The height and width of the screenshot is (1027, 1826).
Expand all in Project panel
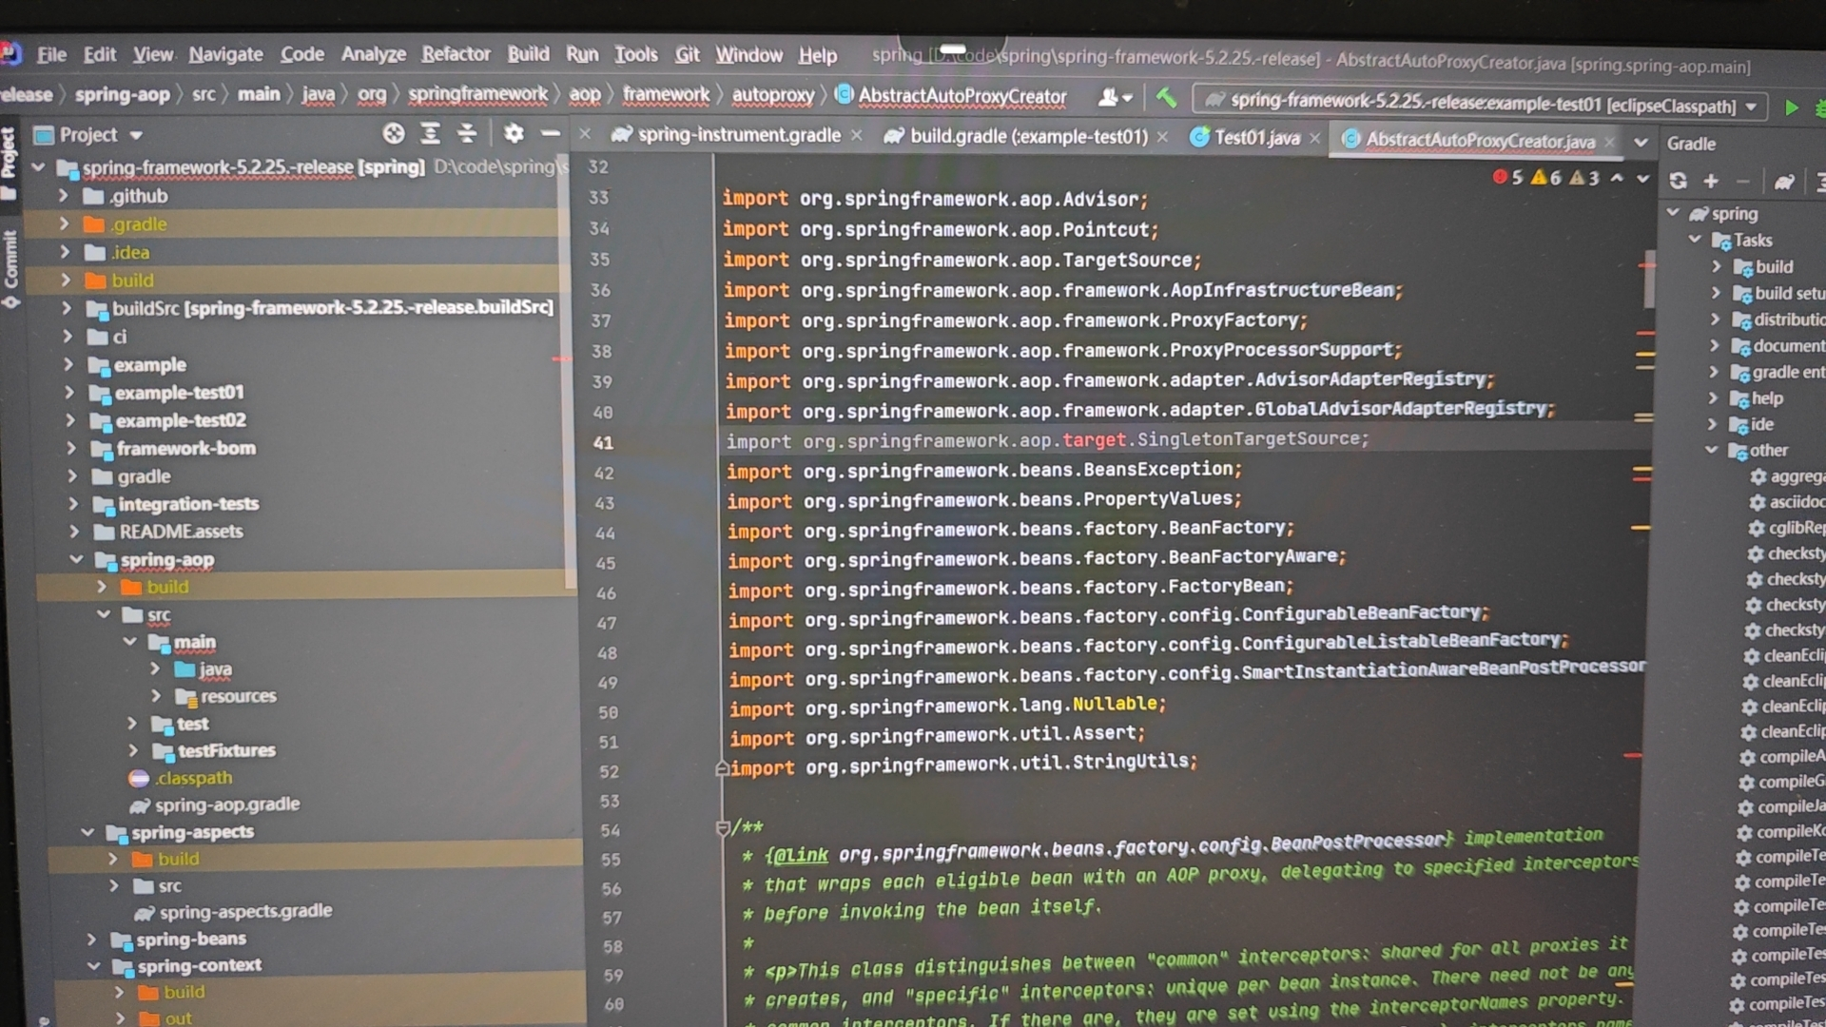coord(430,134)
